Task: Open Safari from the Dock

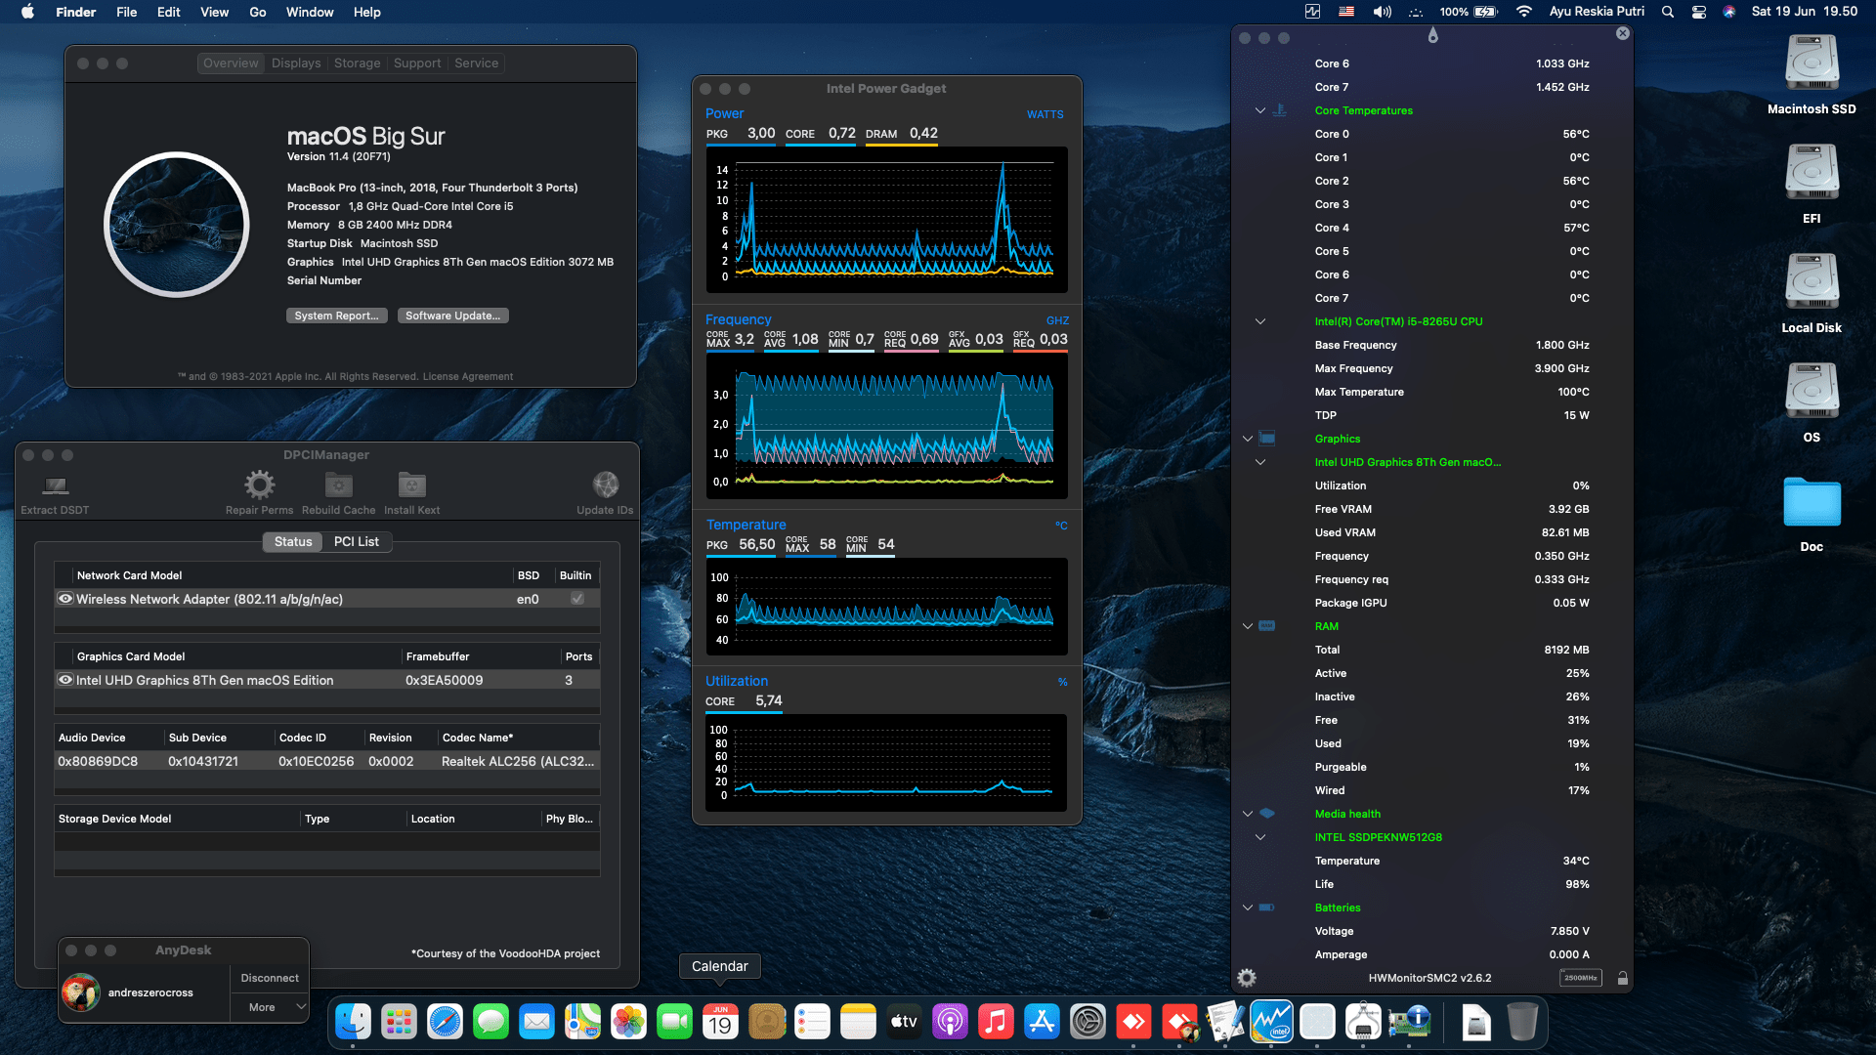Action: click(445, 1022)
